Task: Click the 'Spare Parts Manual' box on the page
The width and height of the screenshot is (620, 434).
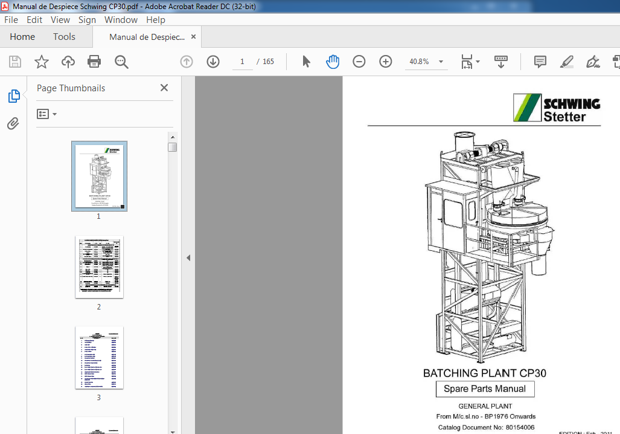Action: [x=485, y=389]
